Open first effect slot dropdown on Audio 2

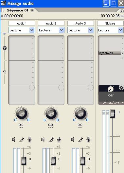tap(62, 38)
